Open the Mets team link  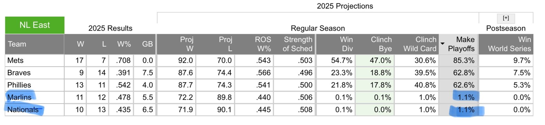[x=15, y=60]
